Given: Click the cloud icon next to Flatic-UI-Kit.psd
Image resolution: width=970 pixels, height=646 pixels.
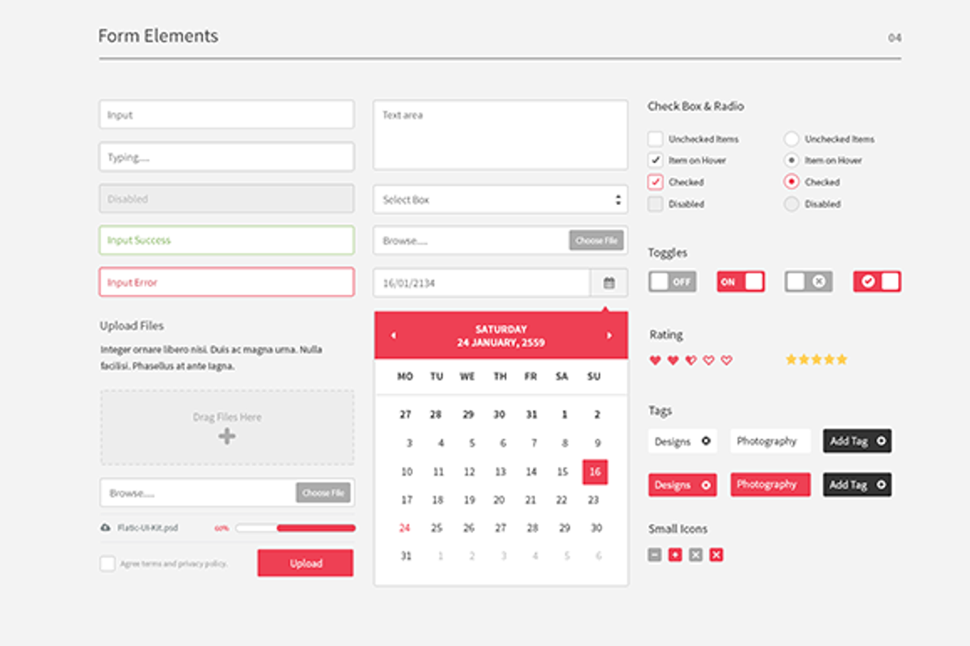Looking at the screenshot, I should (x=106, y=527).
